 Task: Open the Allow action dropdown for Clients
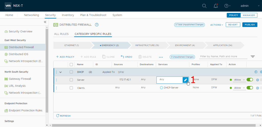pyautogui.click(x=239, y=88)
